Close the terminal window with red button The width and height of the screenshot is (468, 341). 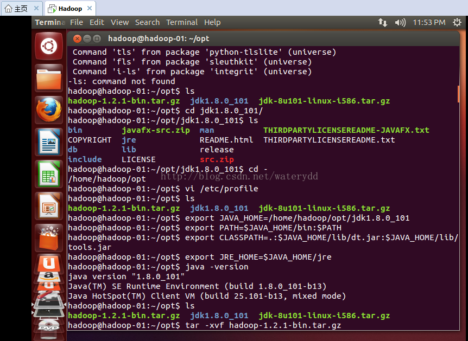pos(77,38)
